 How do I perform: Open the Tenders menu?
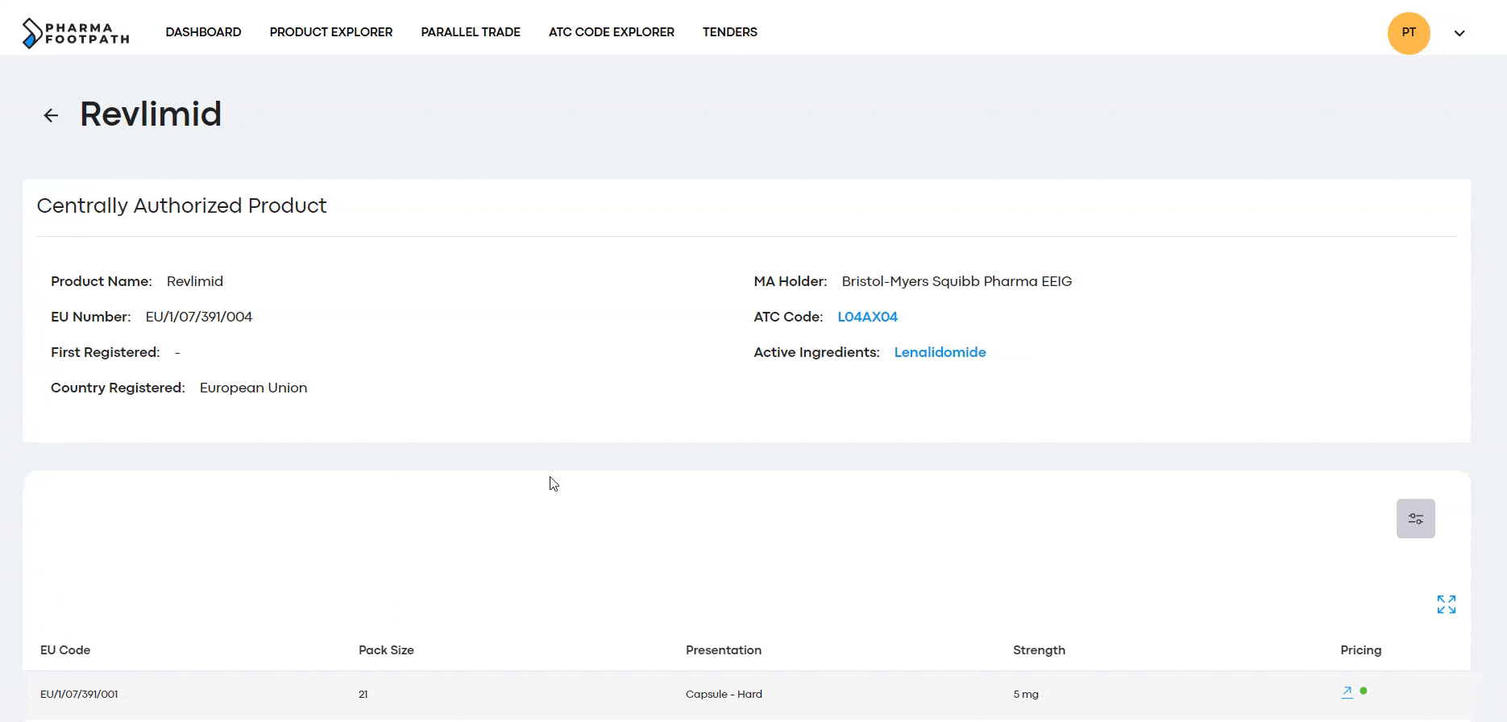click(x=730, y=32)
